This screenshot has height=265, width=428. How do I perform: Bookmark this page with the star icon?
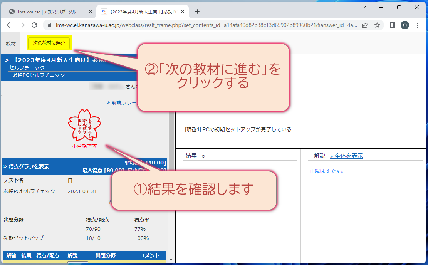click(377, 25)
